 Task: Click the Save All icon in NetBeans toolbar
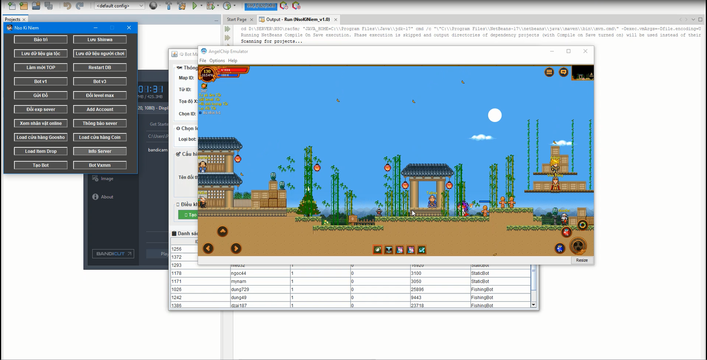(x=48, y=6)
